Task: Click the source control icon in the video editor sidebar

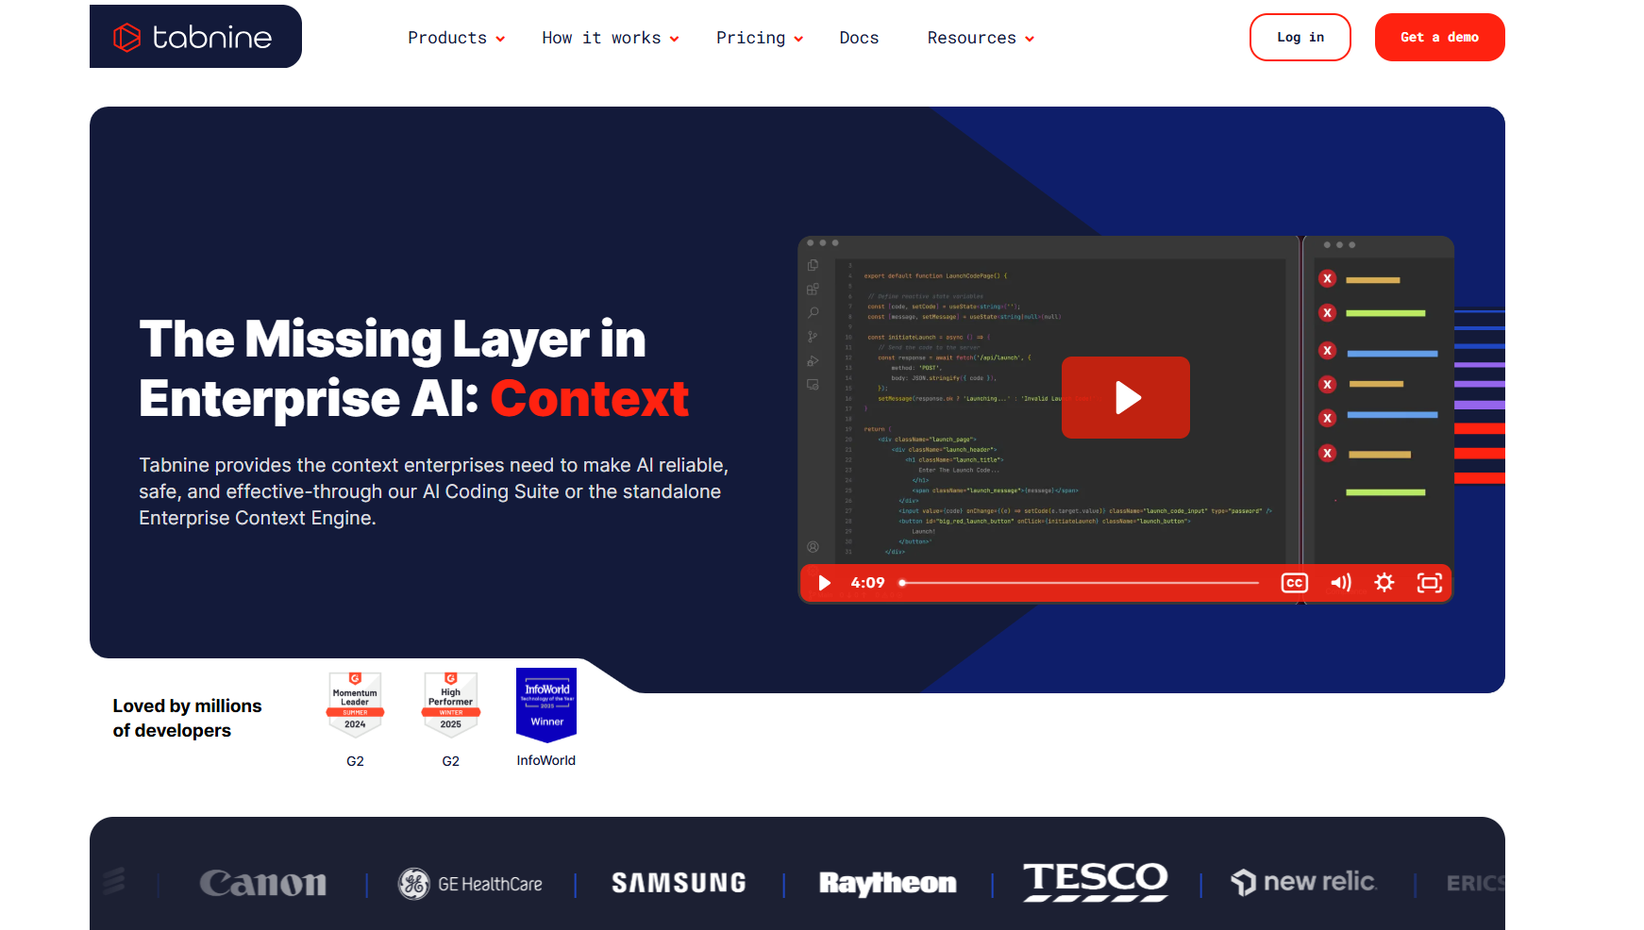Action: coord(813,337)
